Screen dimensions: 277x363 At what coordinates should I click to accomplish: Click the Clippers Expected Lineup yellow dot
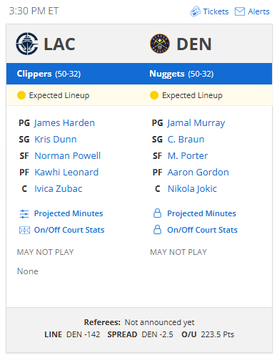(x=21, y=95)
